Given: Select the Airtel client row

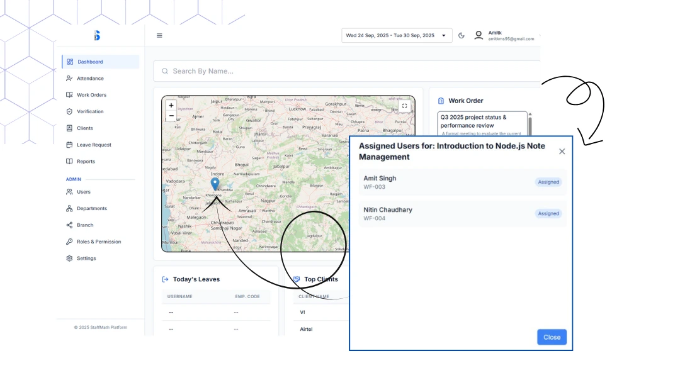Looking at the screenshot, I should [321, 330].
